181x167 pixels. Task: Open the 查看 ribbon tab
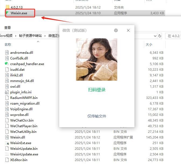(8, 28)
